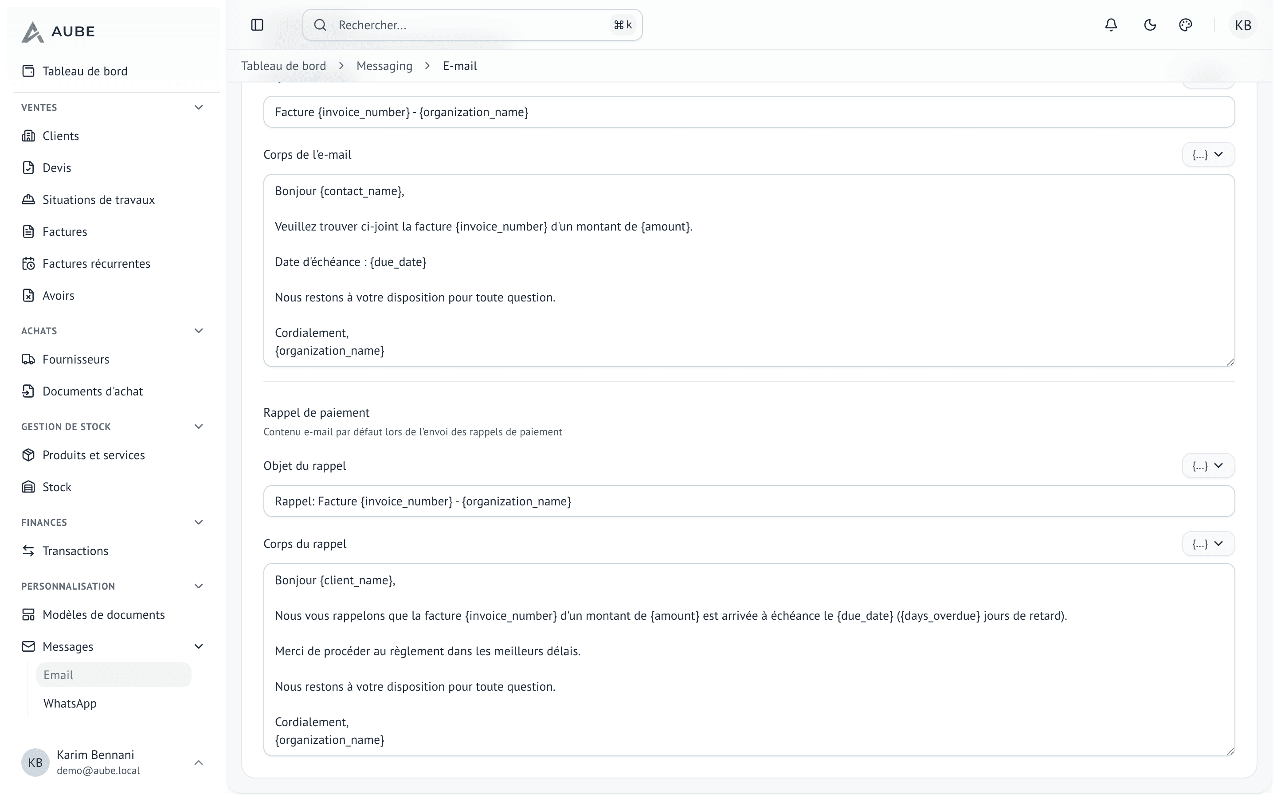
Task: Collapse the Achats section
Action: click(198, 331)
